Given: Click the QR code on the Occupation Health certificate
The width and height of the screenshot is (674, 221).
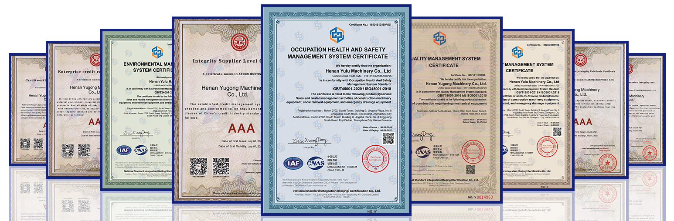Looking at the screenshot, I should pos(388,138).
